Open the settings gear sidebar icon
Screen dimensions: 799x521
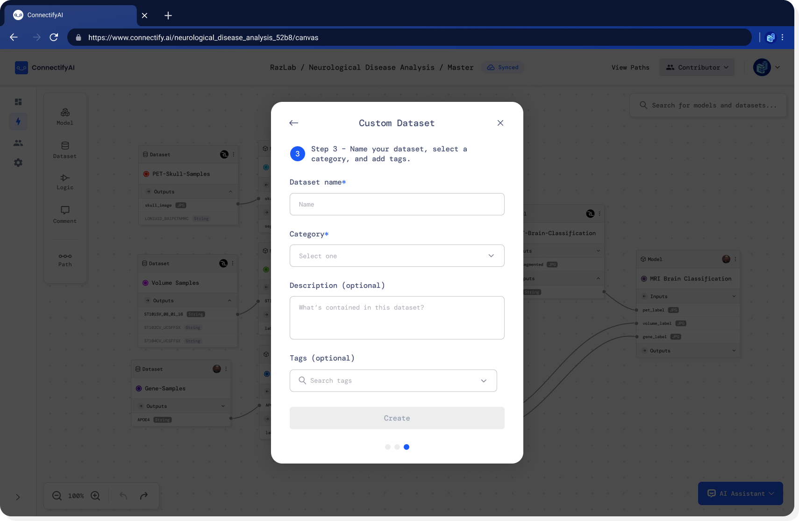click(18, 163)
